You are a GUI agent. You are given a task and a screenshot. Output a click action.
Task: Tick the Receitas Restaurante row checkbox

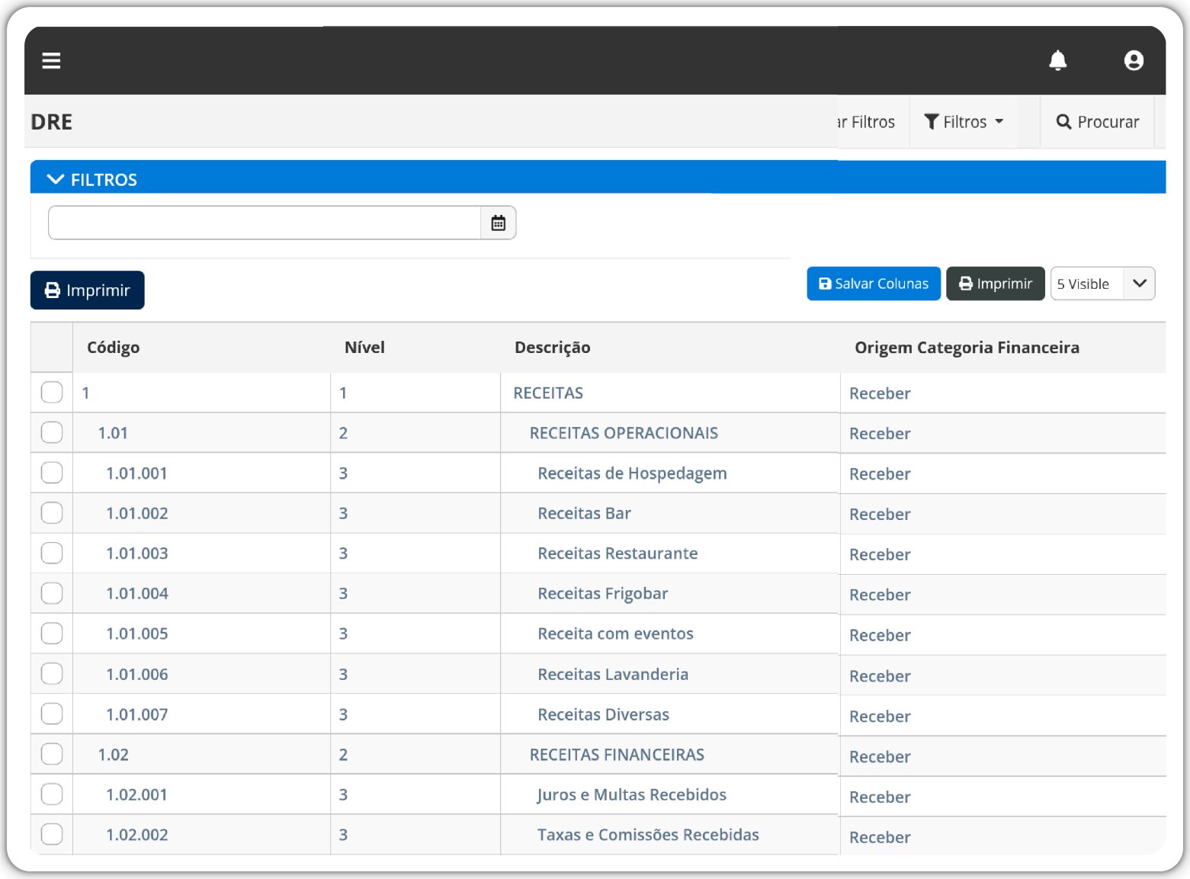[x=52, y=553]
